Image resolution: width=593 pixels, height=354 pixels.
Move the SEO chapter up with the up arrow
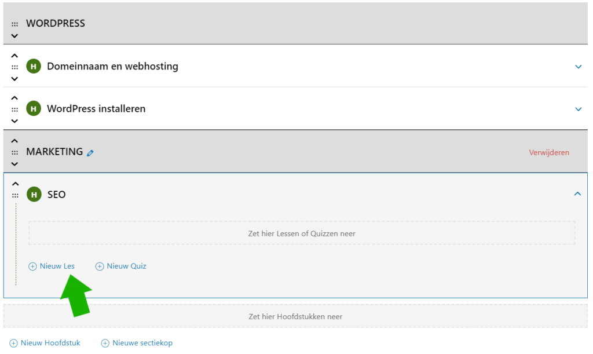(x=16, y=184)
